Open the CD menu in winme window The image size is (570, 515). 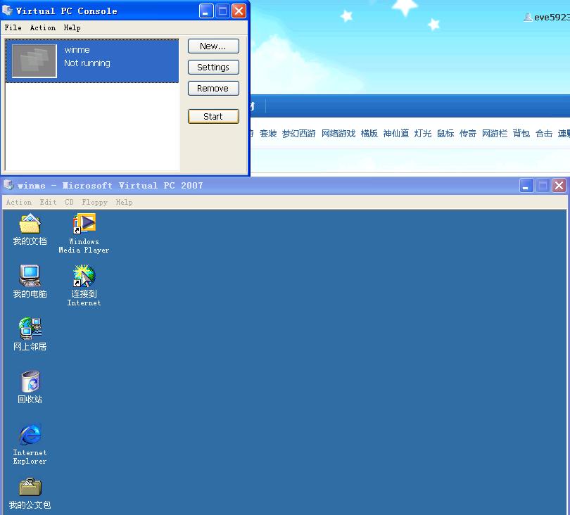click(x=69, y=202)
